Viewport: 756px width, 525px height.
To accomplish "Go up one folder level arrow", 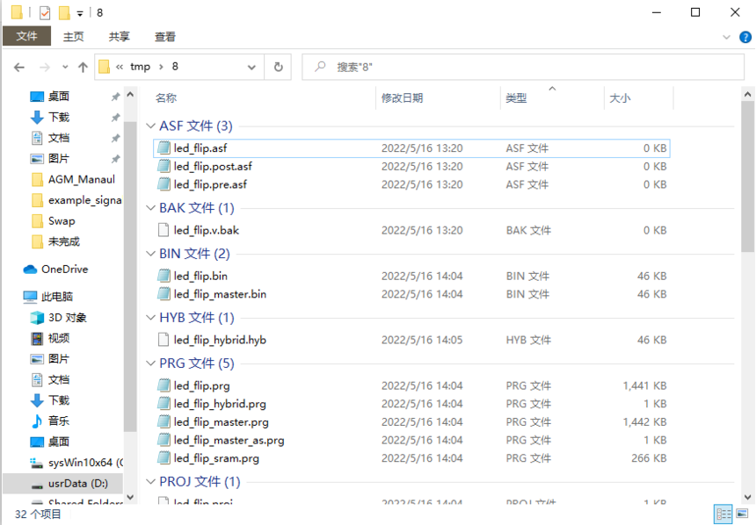I will pos(83,67).
